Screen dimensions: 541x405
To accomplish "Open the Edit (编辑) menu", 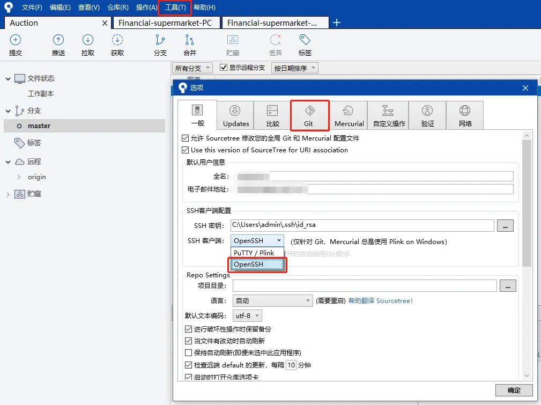I will tap(60, 8).
